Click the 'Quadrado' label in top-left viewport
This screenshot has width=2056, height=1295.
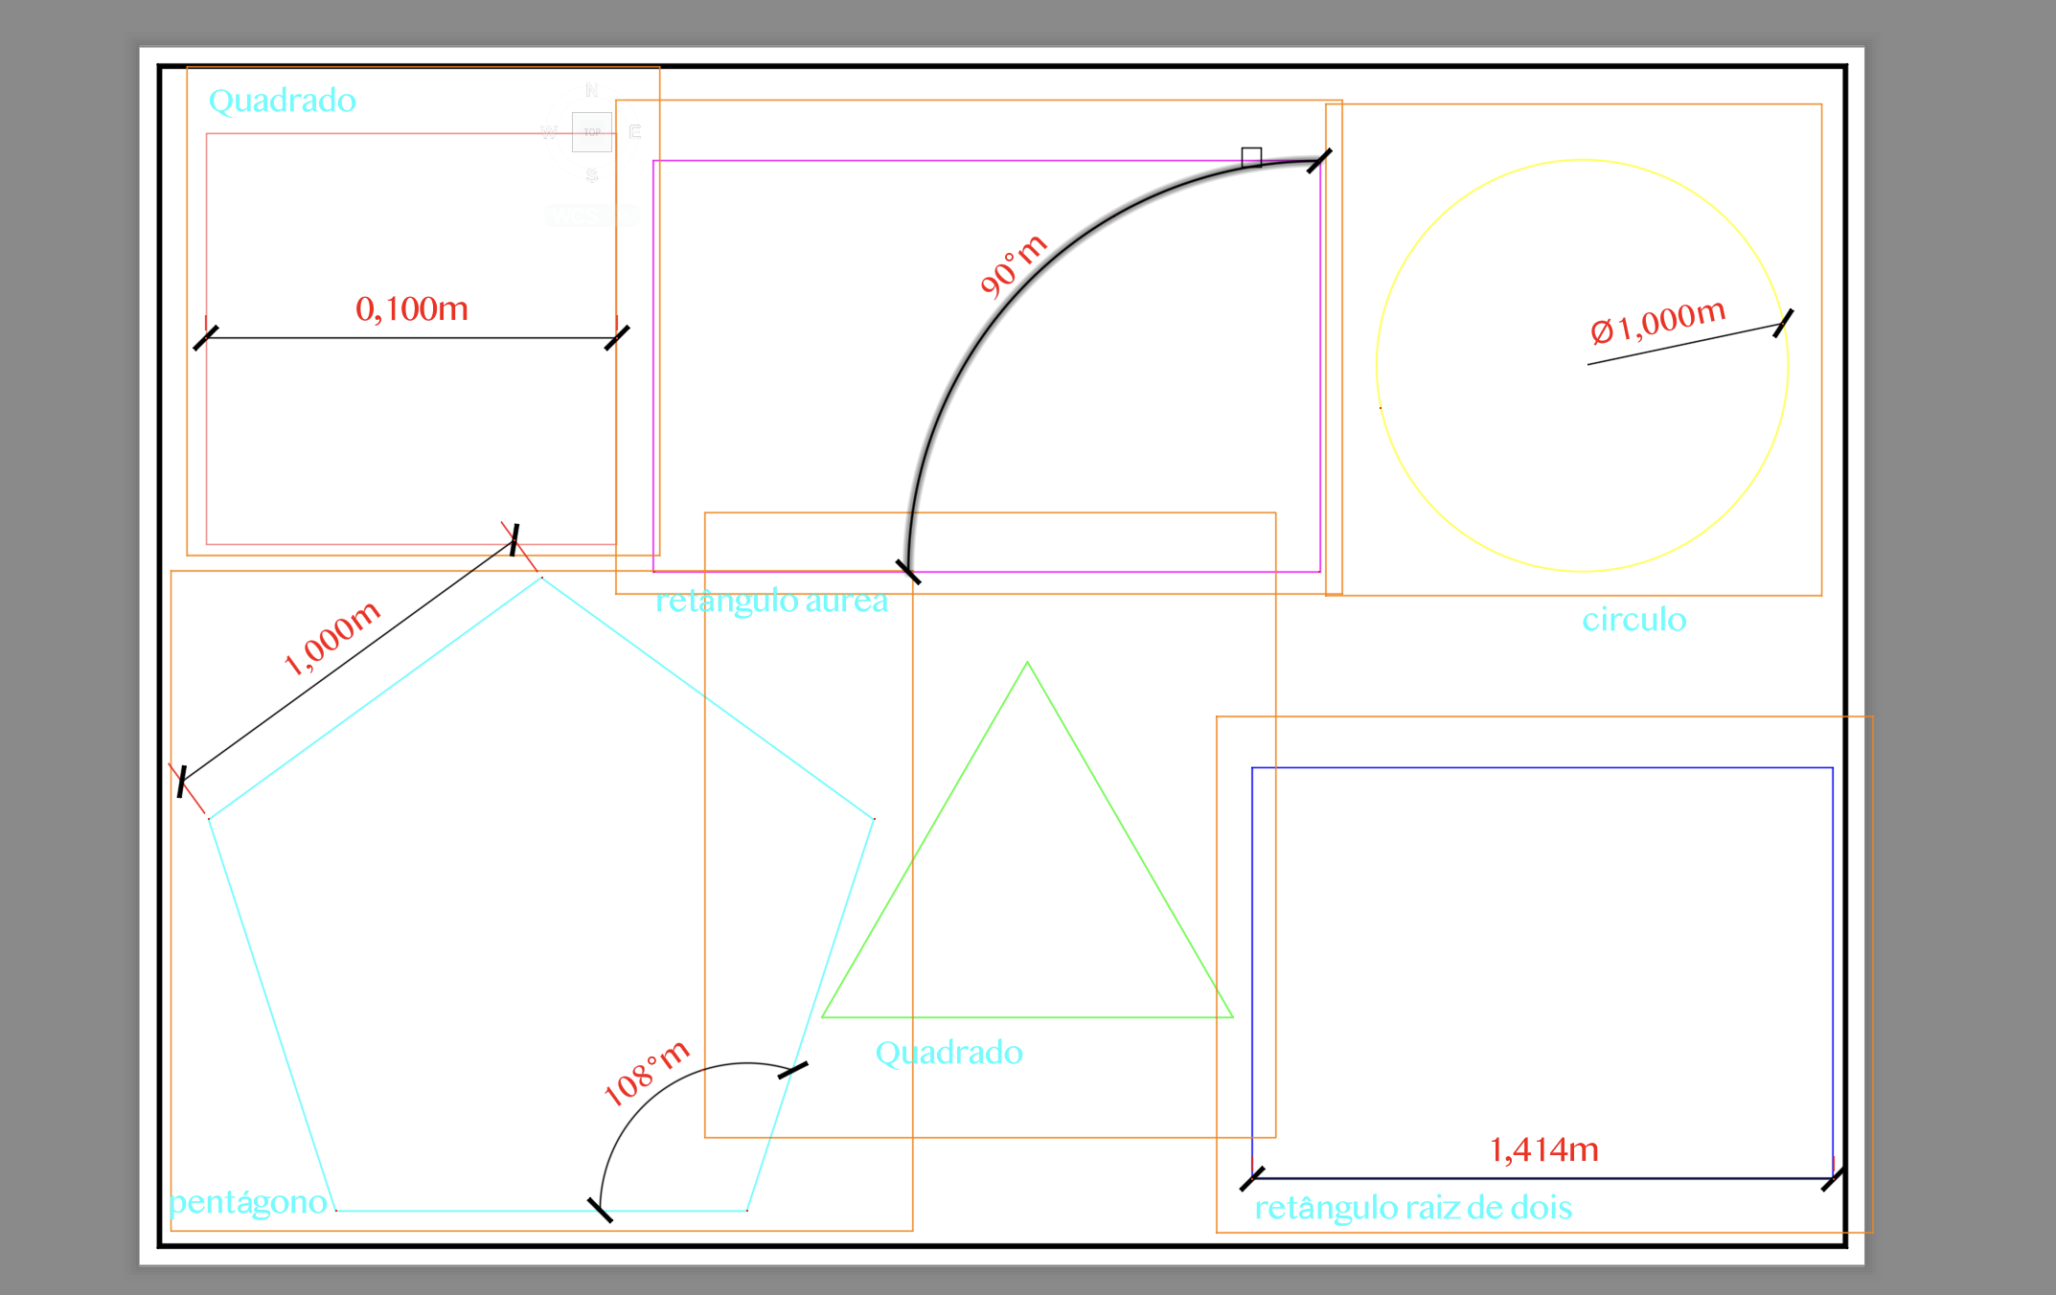[283, 101]
